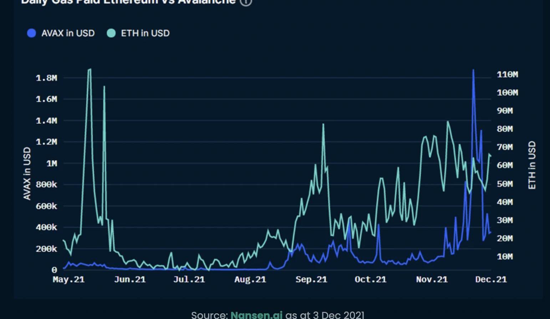Toggle the ETH in USD legend label
Viewport: 550px width, 319px height.
tap(145, 33)
